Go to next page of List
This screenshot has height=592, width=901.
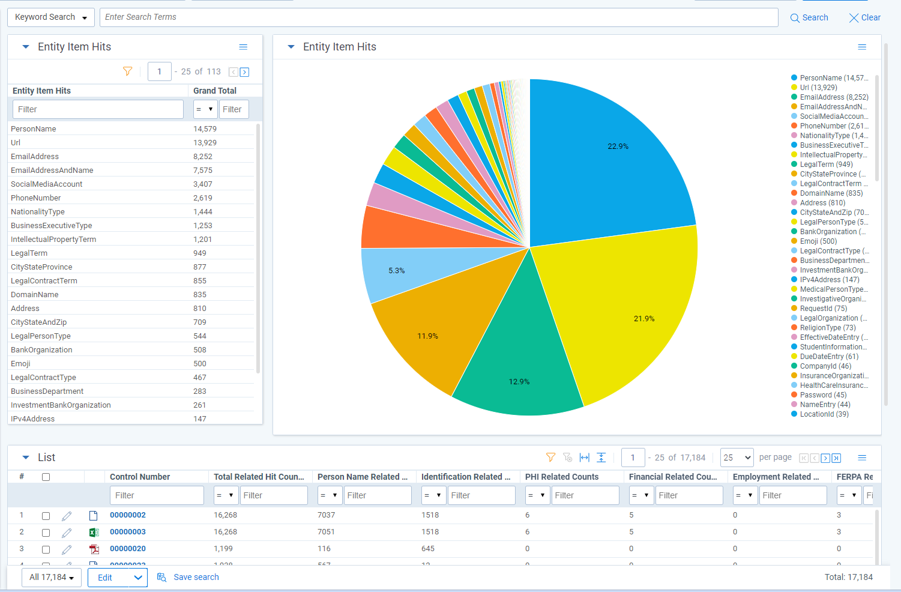825,458
